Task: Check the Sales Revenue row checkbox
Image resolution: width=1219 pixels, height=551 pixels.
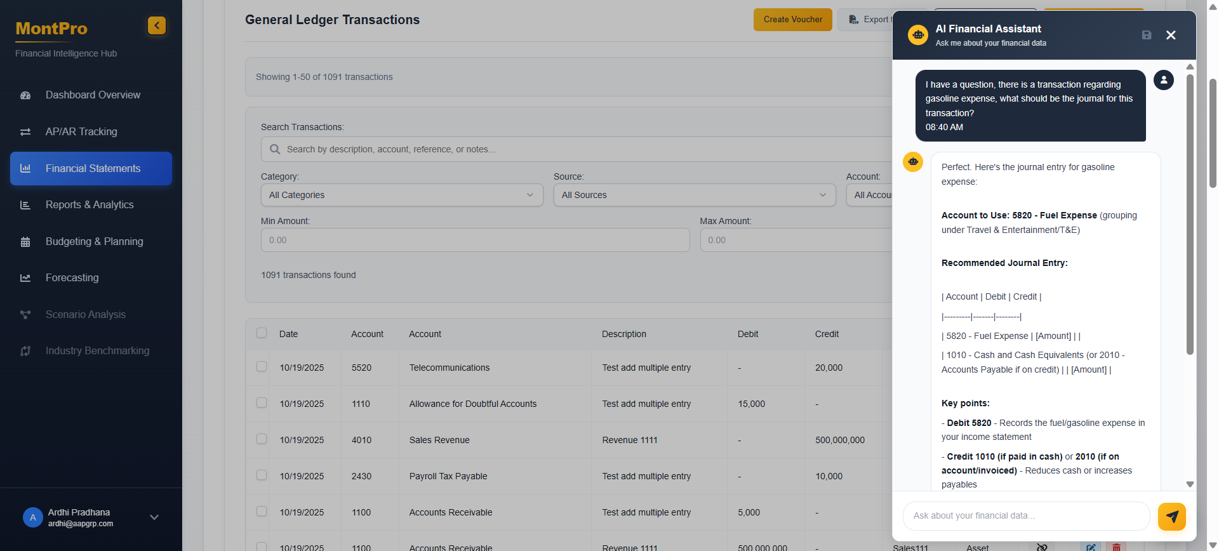Action: click(x=262, y=439)
